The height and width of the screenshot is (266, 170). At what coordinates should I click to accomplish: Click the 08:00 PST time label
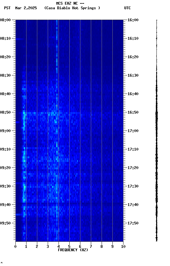(x=5, y=20)
